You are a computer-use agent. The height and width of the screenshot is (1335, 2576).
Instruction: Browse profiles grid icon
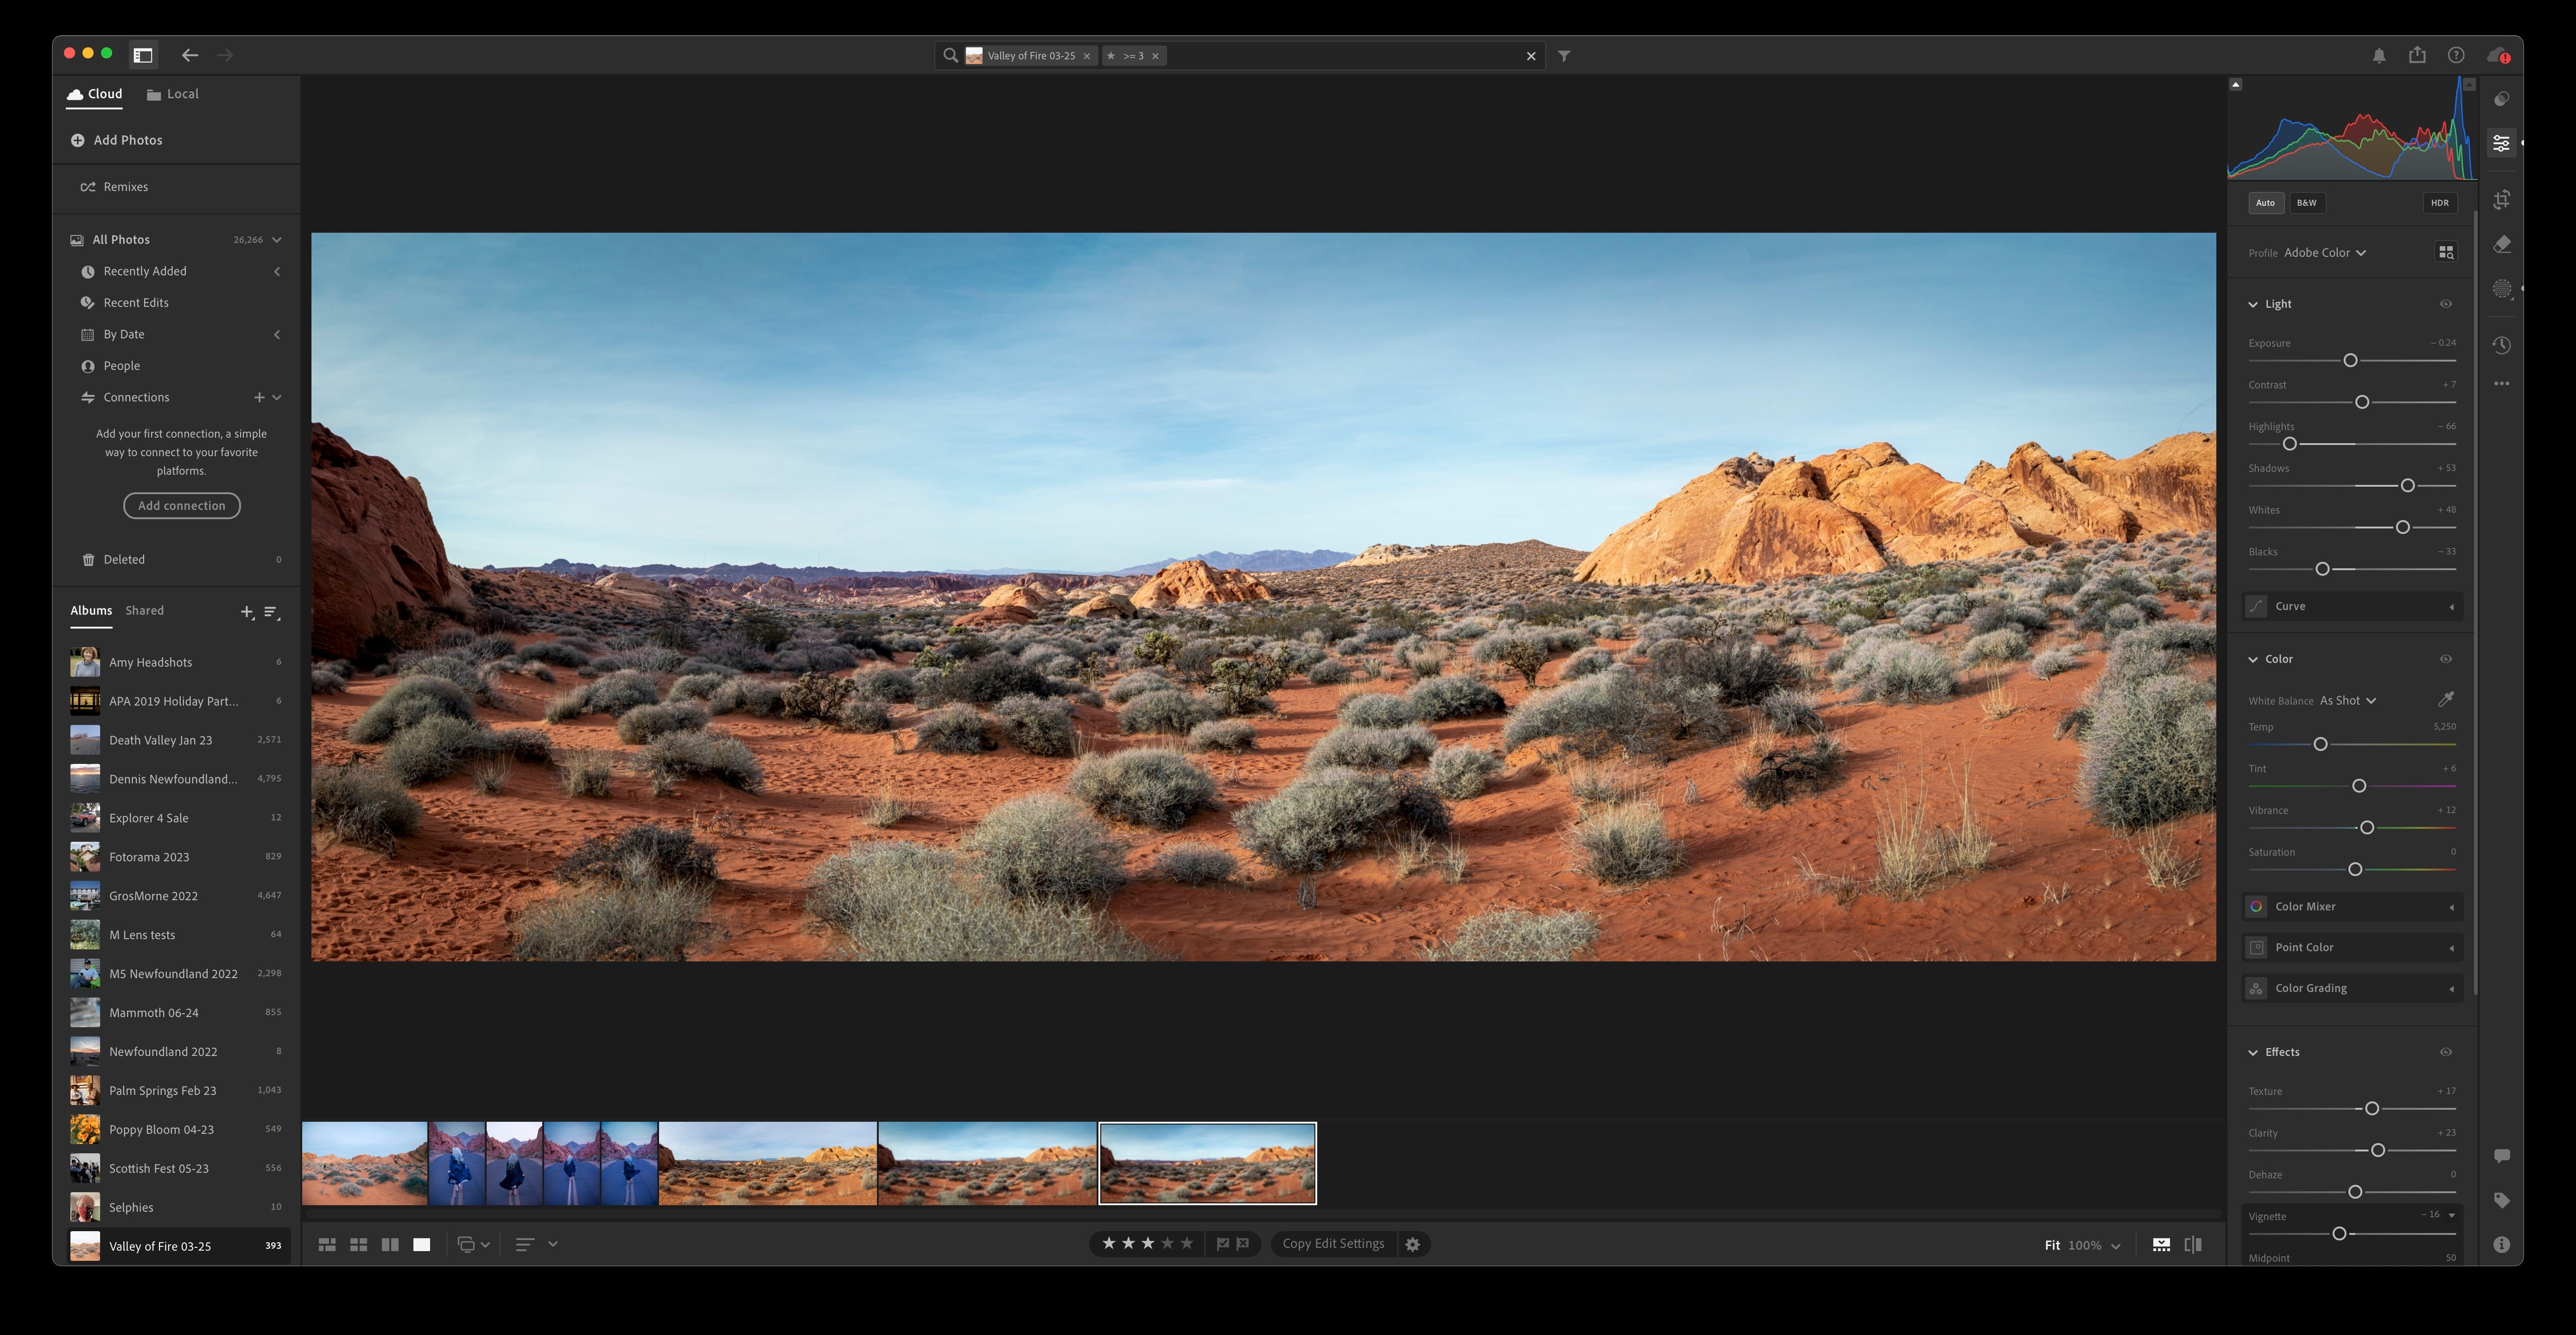(x=2446, y=253)
